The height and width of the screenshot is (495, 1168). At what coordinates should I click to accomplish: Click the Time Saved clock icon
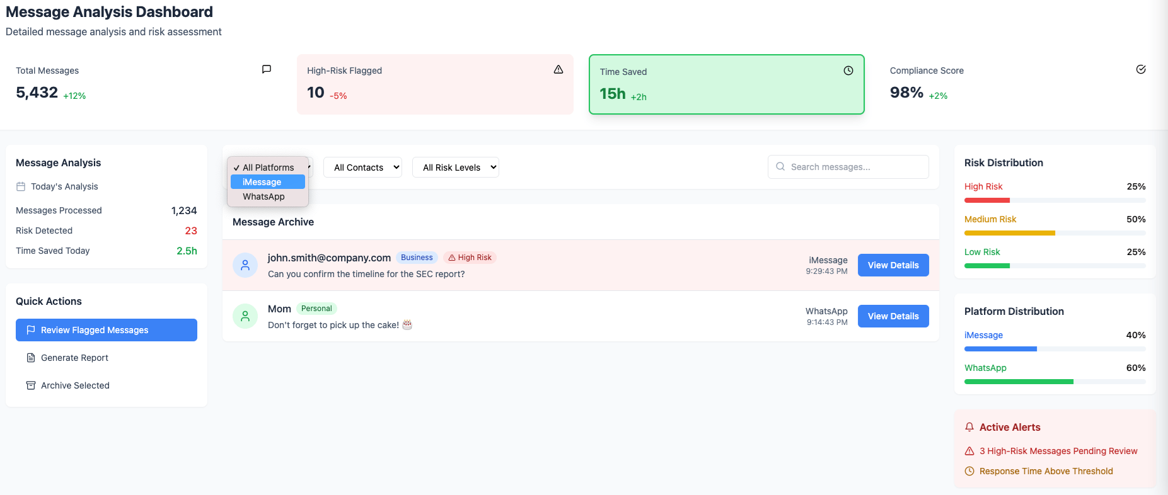[848, 71]
